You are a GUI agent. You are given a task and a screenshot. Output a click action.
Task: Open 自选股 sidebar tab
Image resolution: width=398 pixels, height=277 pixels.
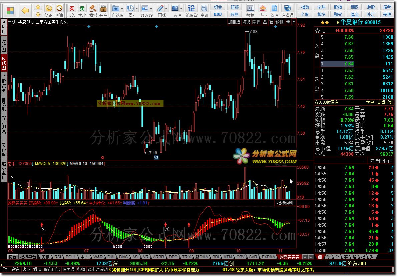(x=4, y=104)
